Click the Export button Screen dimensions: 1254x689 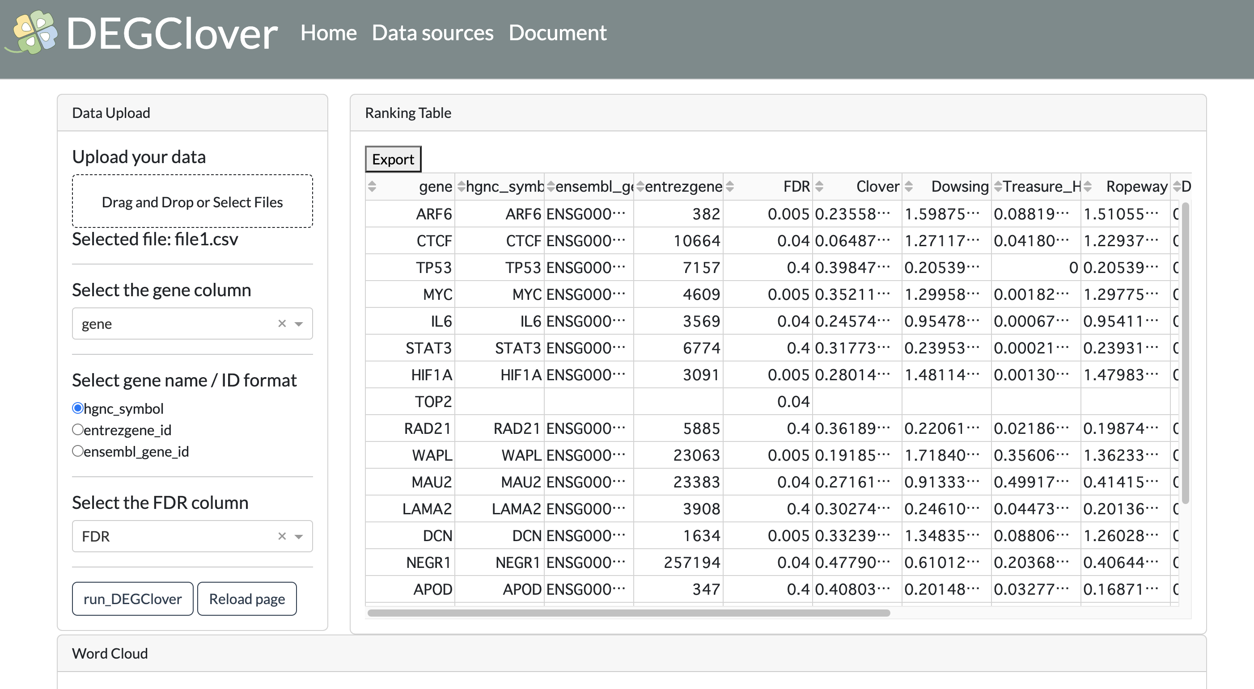click(x=392, y=159)
